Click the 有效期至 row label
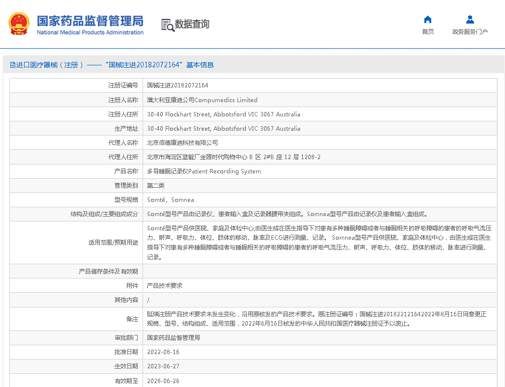505x387 pixels. (x=126, y=381)
